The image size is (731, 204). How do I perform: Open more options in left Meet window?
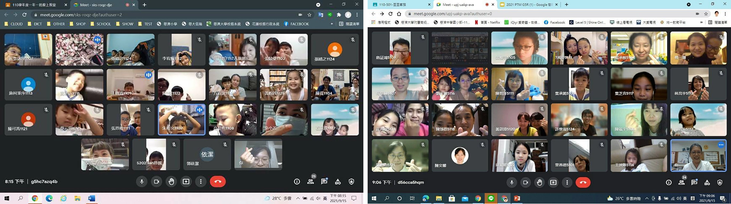(201, 181)
